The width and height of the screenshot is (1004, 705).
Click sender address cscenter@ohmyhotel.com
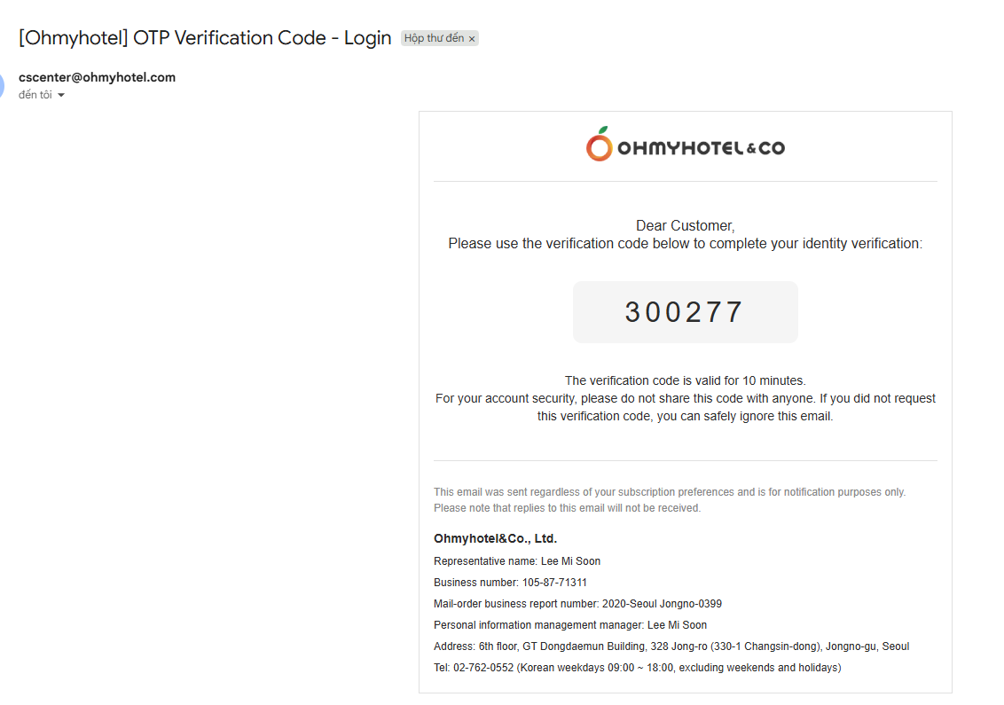(x=97, y=77)
